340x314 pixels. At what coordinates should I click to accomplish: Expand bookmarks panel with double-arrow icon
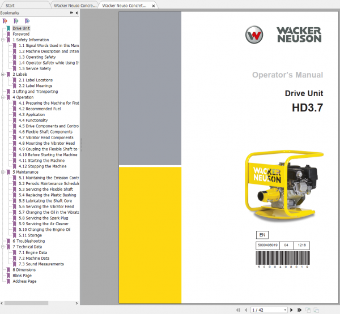pos(71,13)
